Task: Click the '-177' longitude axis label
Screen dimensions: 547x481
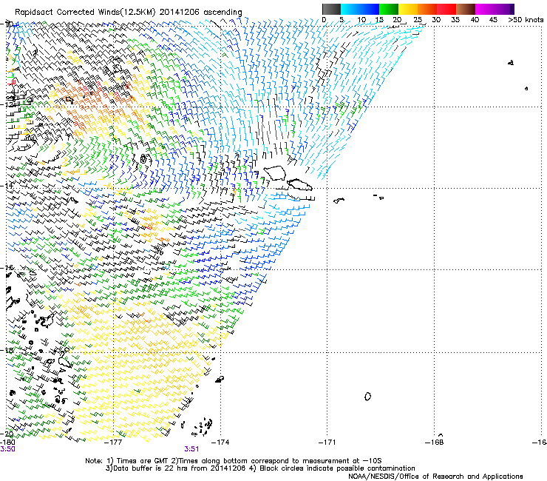Action: [113, 443]
